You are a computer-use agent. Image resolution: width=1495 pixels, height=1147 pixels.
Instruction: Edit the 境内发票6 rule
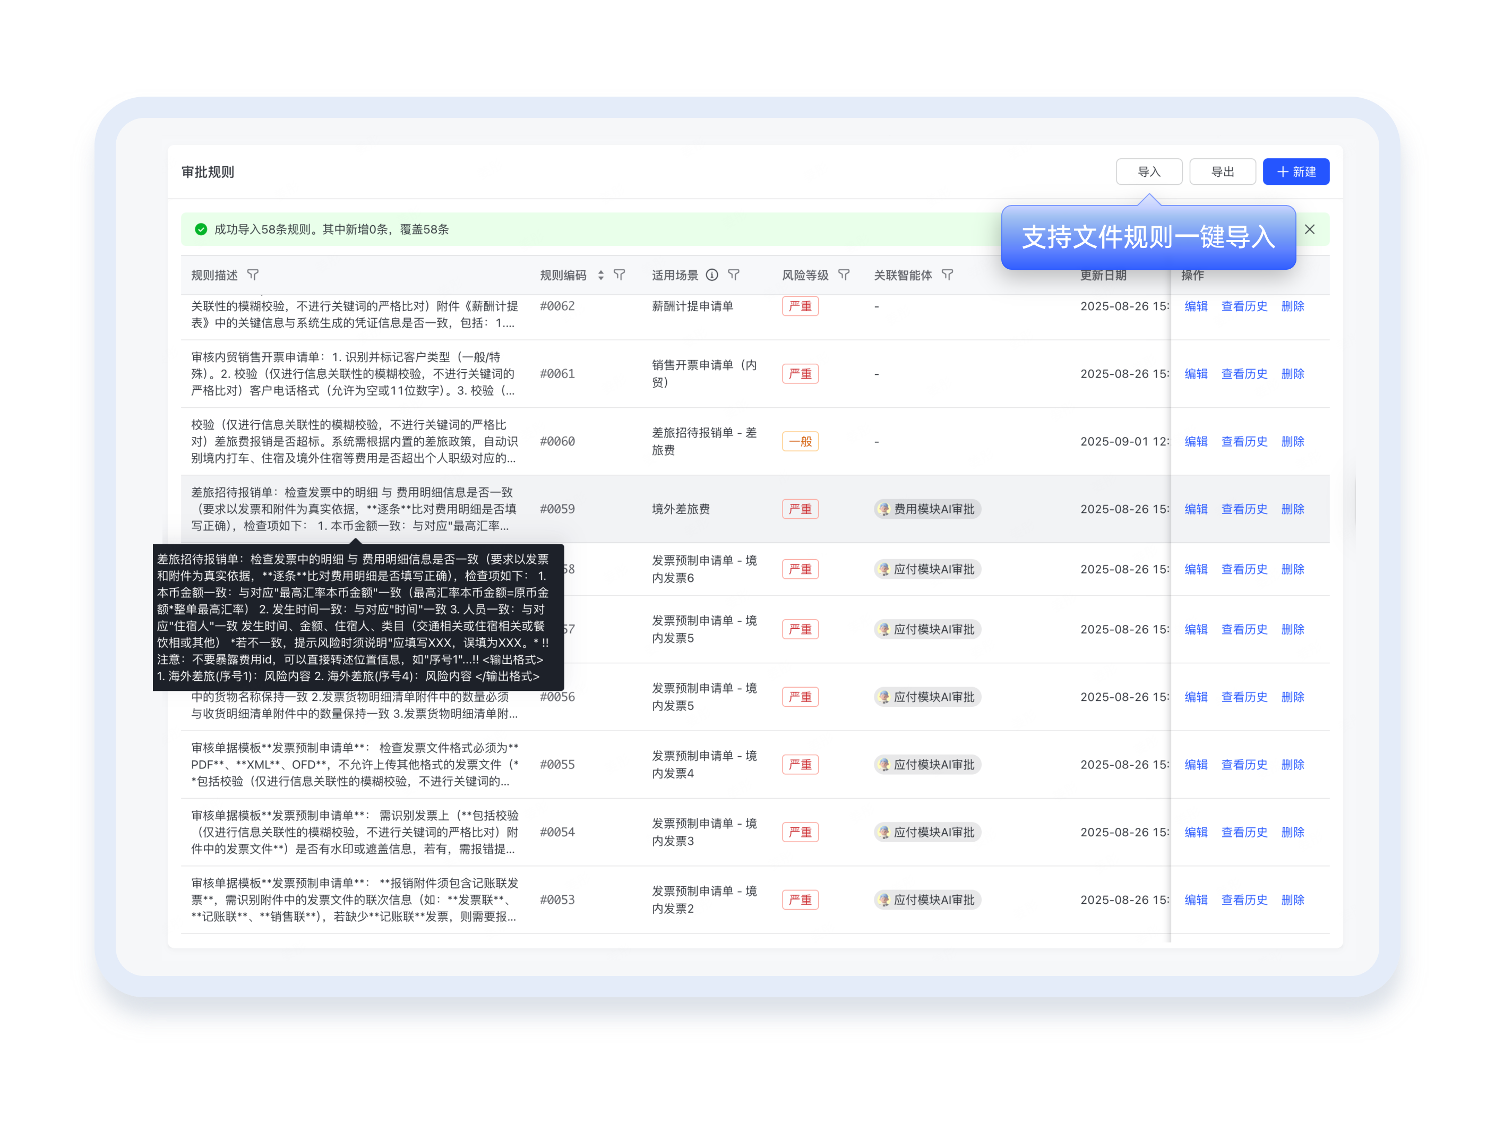point(1196,569)
